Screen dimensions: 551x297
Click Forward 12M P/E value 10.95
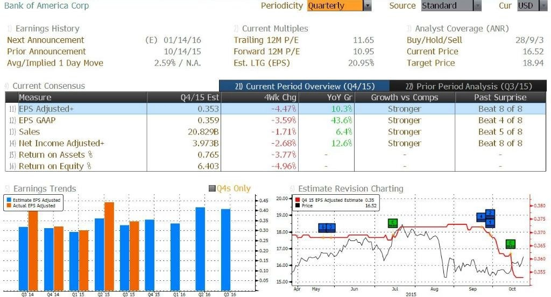(x=363, y=51)
